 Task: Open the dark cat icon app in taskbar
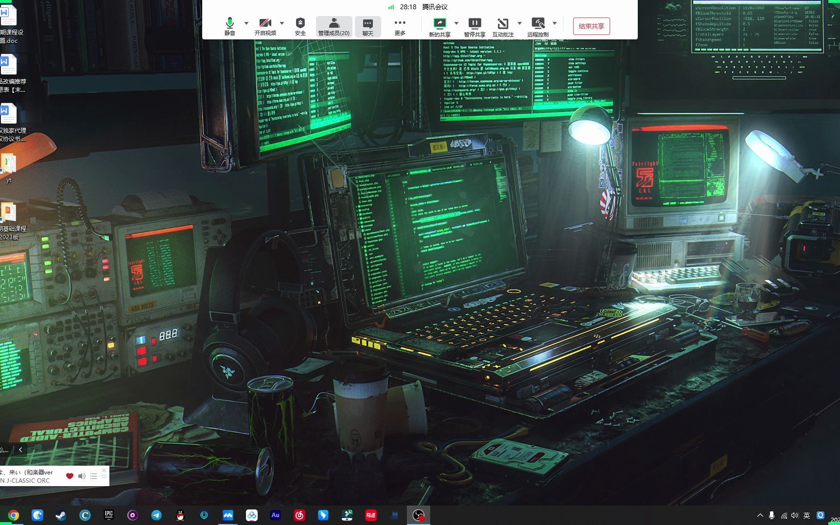(x=395, y=515)
